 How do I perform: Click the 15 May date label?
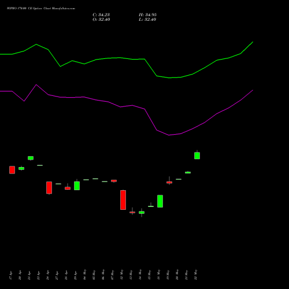(x=150, y=275)
